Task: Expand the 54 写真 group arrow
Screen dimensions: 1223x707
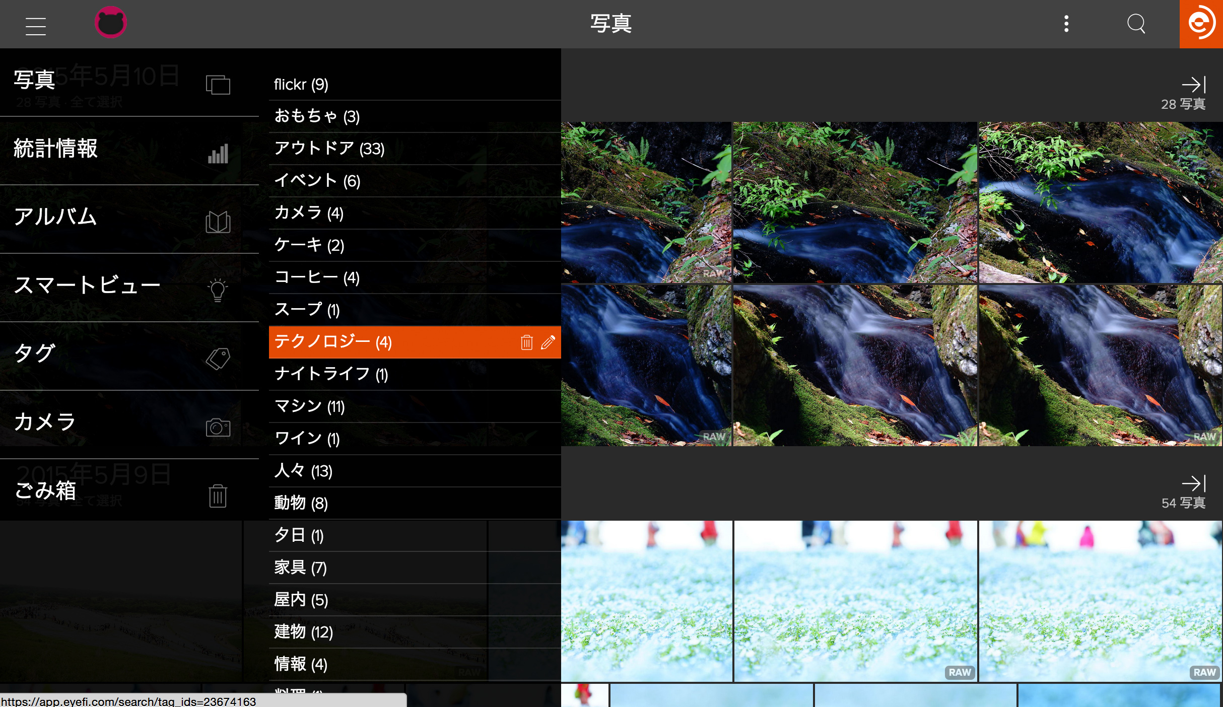Action: click(x=1193, y=483)
